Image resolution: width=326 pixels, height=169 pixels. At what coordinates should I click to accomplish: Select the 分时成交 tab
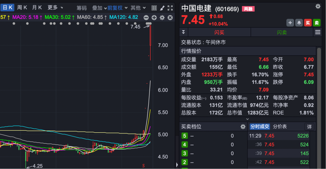click(x=260, y=127)
